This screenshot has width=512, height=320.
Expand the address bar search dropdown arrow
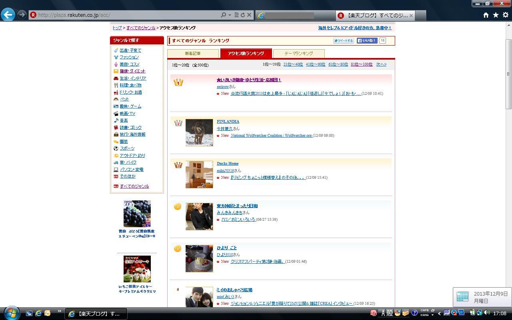point(230,15)
